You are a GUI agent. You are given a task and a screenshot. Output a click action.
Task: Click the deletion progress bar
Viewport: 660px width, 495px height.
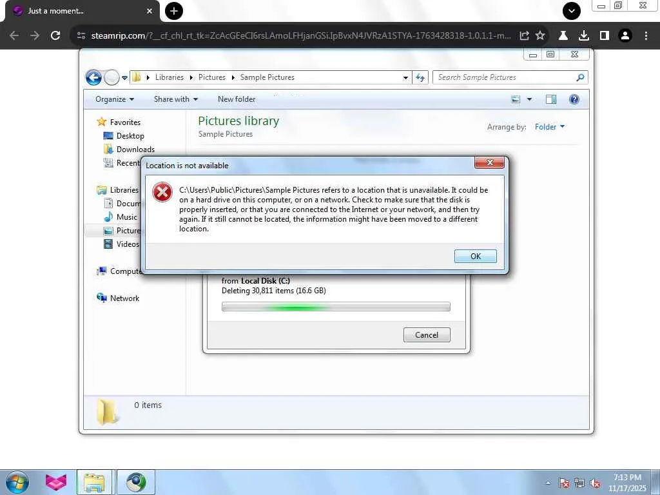click(x=336, y=307)
